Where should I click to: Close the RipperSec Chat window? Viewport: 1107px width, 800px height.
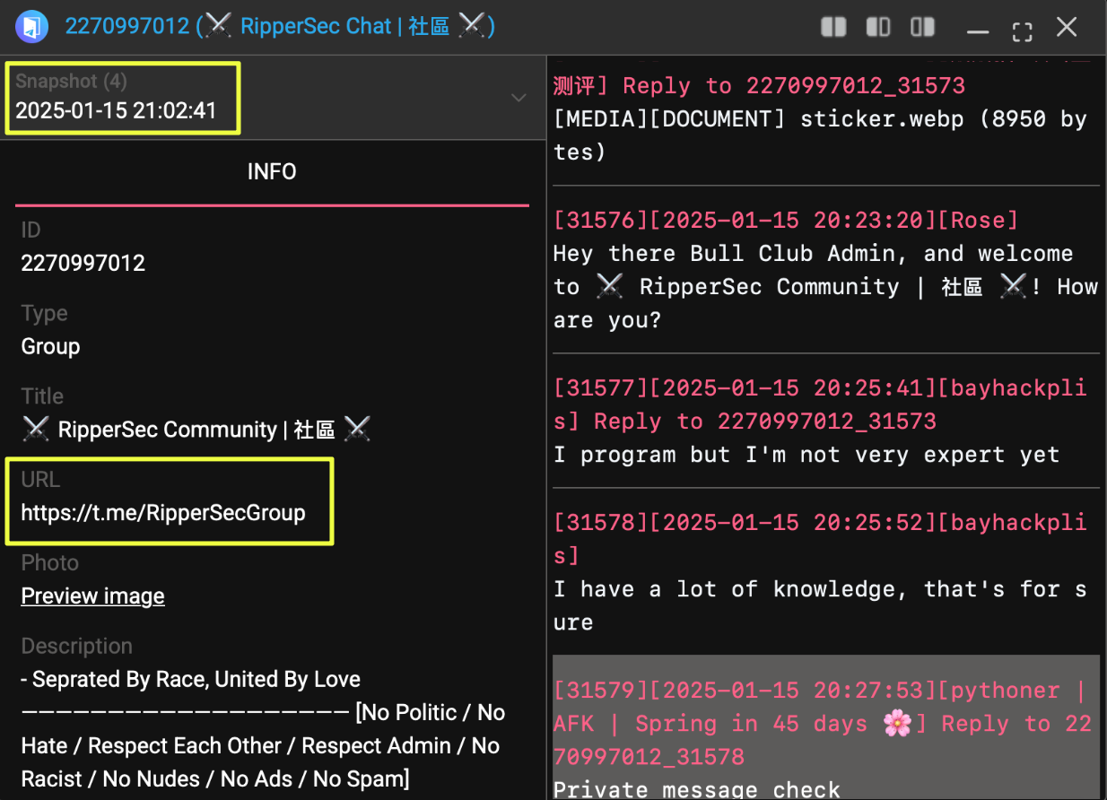click(x=1067, y=28)
